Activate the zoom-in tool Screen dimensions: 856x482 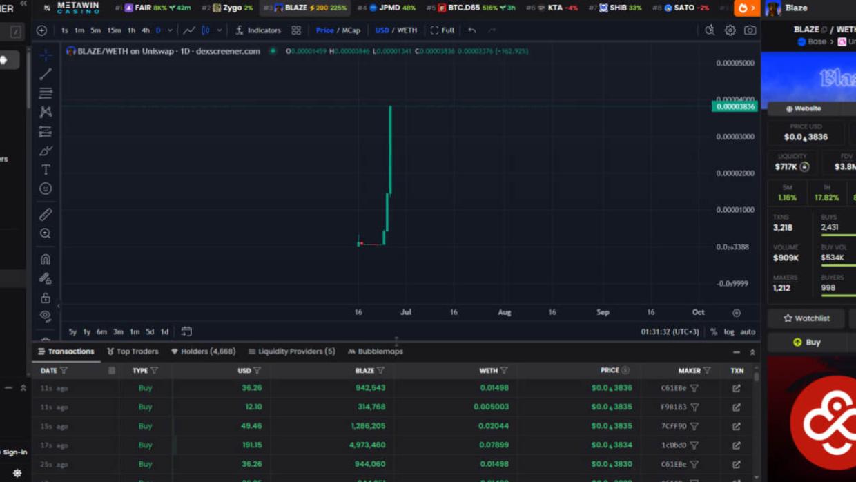46,233
